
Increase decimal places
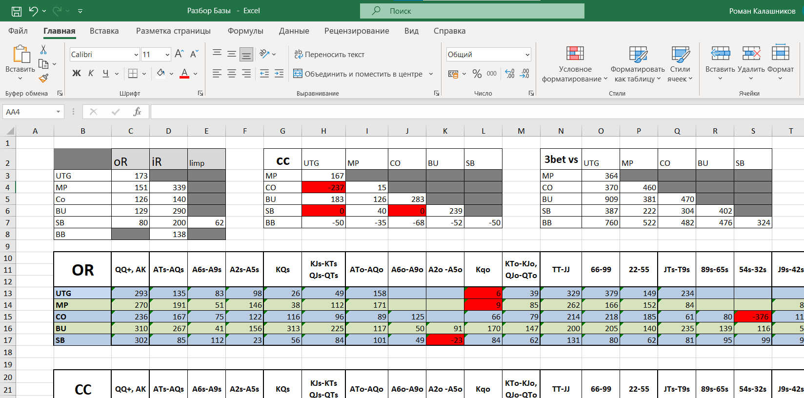click(x=510, y=74)
